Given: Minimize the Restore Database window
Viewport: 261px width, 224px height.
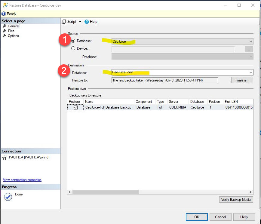Looking at the screenshot, I should (x=226, y=5).
